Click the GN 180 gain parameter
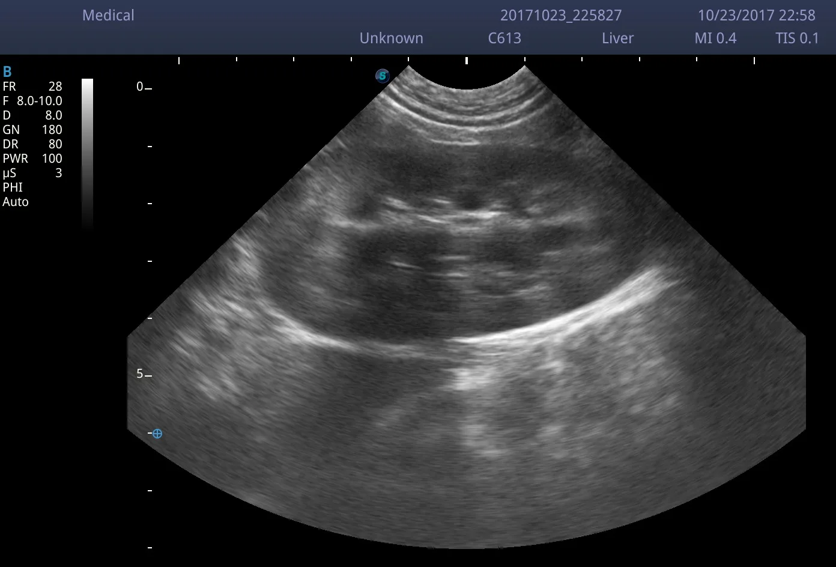Screen dimensions: 836x567 point(32,130)
